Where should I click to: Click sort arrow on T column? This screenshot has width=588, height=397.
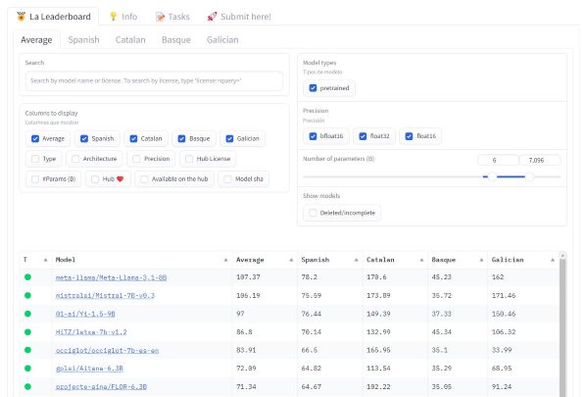(45, 260)
